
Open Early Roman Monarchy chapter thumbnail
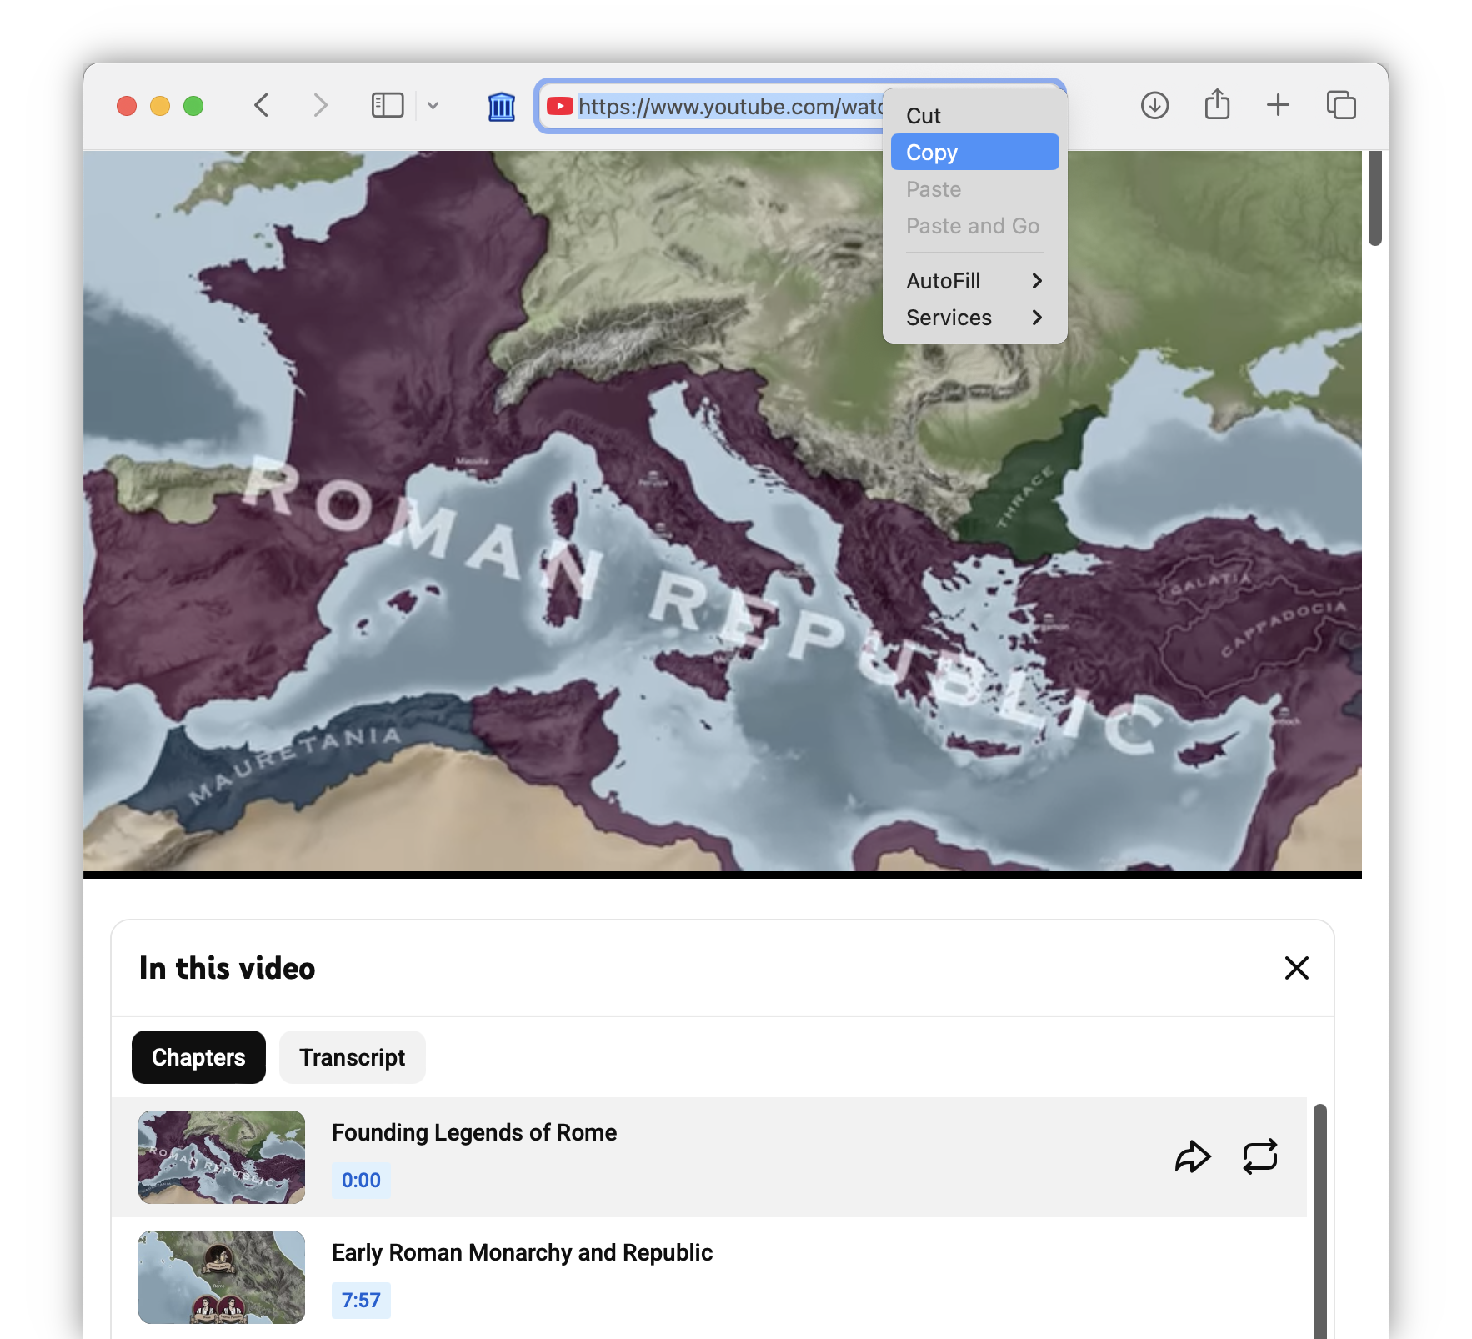[222, 1276]
